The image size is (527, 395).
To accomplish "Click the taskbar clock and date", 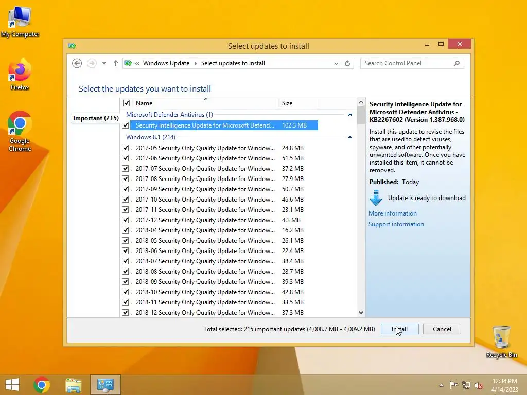I will [504, 385].
